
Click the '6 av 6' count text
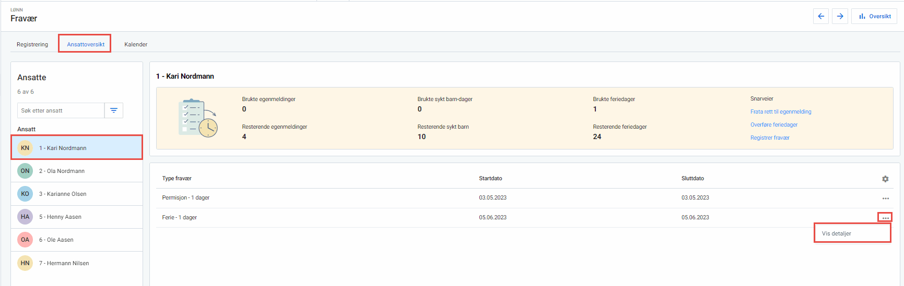[26, 92]
